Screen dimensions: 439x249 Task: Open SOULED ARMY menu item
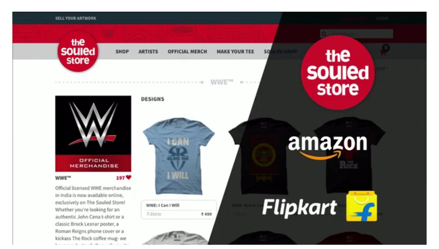click(x=280, y=52)
